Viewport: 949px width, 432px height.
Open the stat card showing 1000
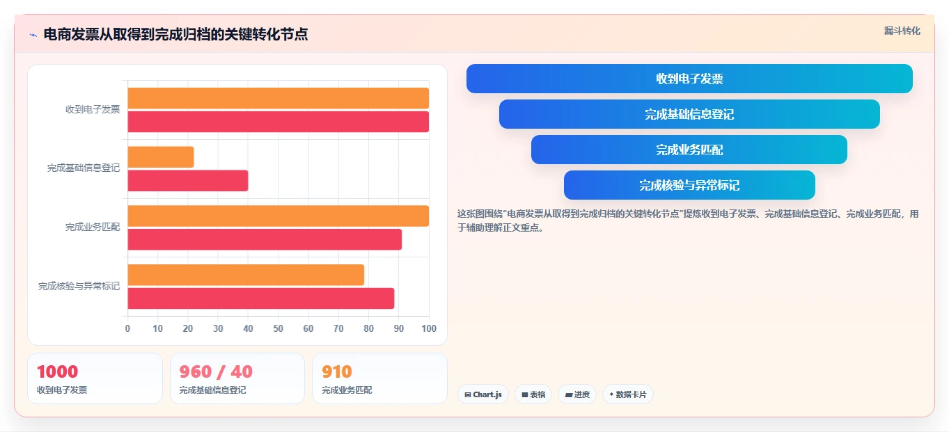point(95,378)
